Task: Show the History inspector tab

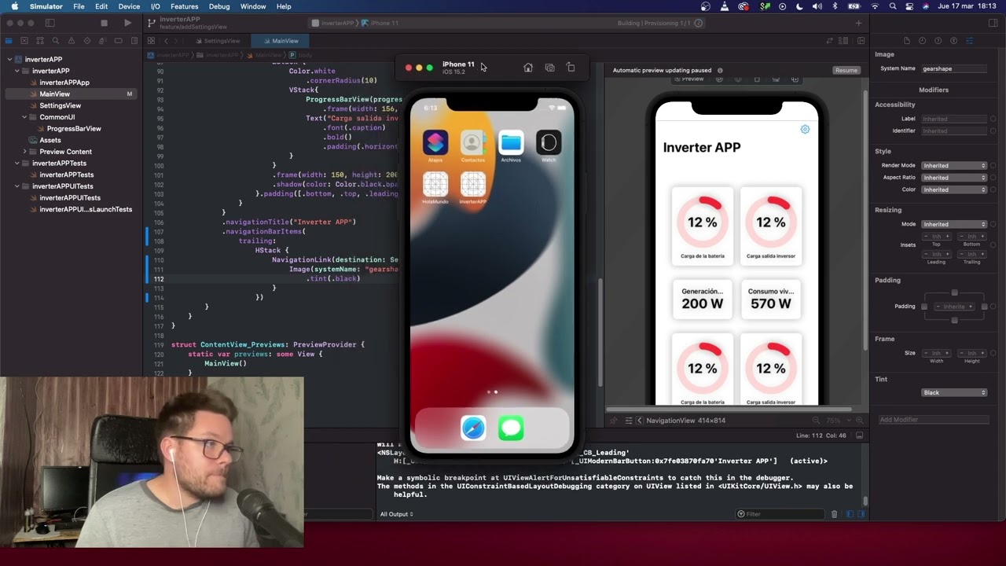Action: pyautogui.click(x=922, y=41)
